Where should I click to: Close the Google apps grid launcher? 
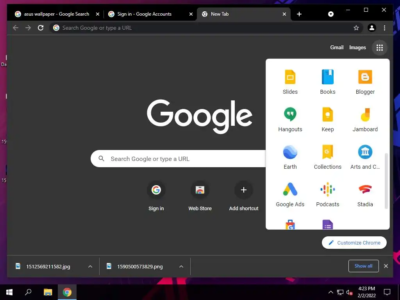tap(380, 47)
